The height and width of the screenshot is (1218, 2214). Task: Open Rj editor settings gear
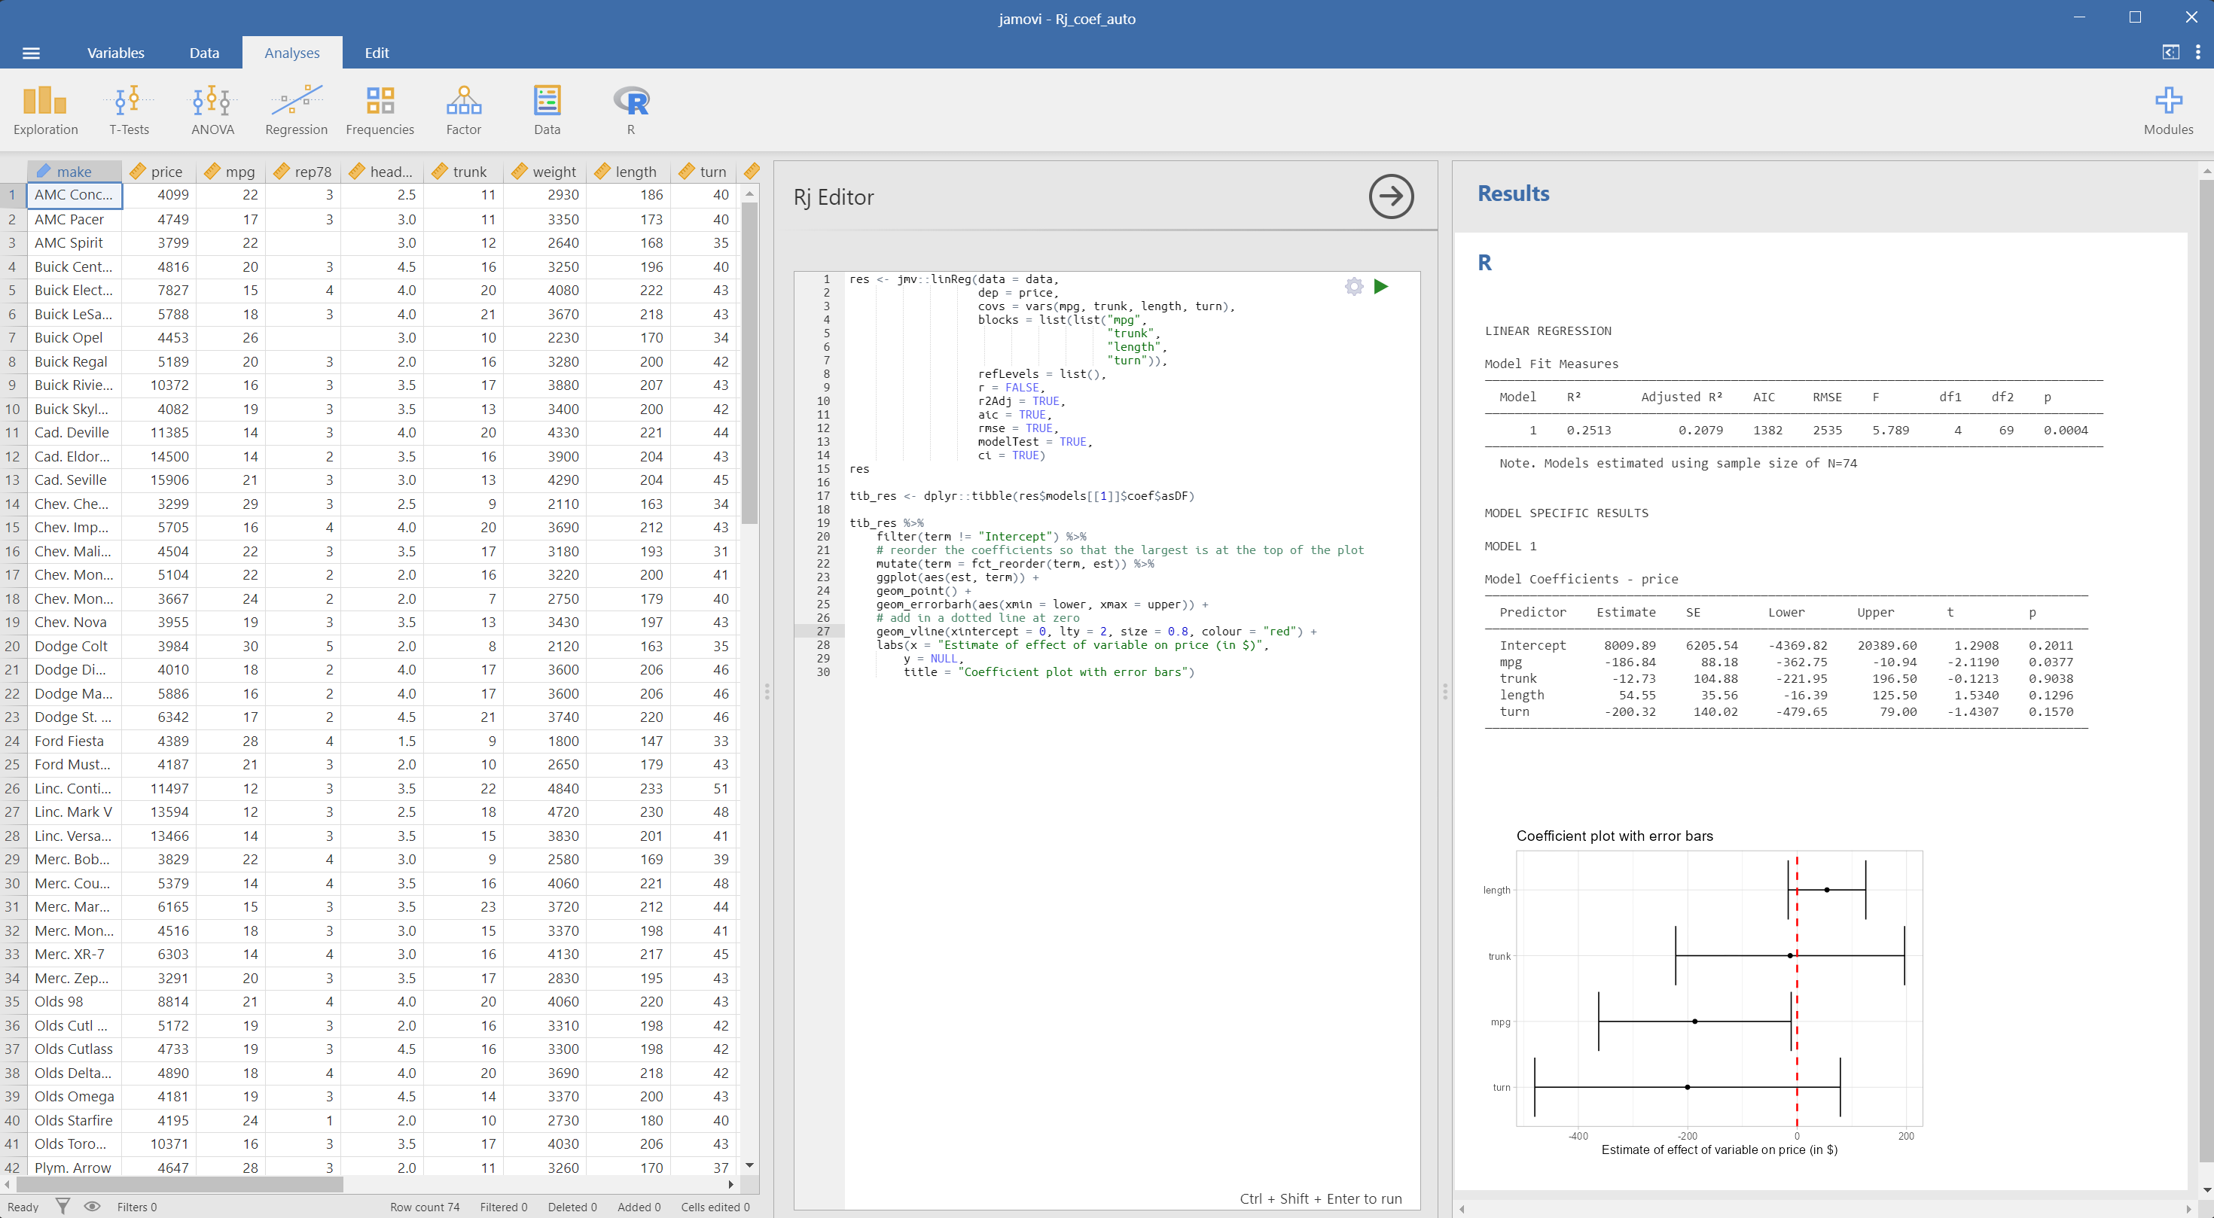click(x=1354, y=287)
